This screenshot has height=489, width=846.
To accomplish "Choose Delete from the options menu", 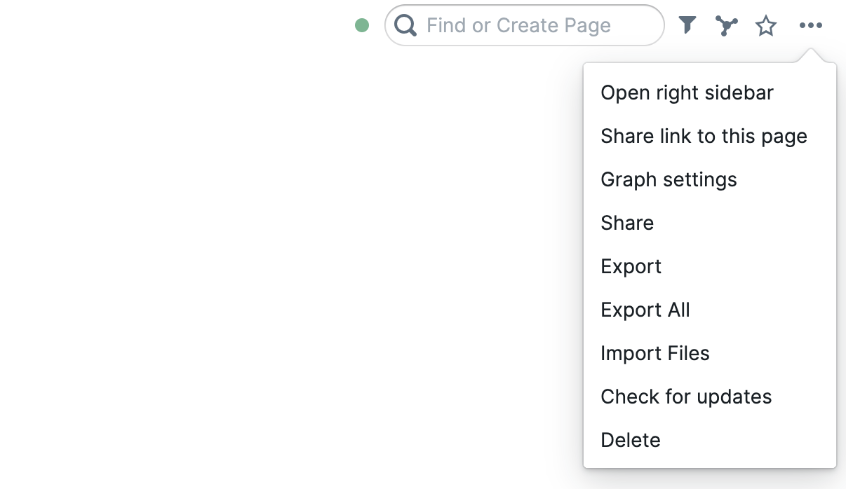I will 631,440.
